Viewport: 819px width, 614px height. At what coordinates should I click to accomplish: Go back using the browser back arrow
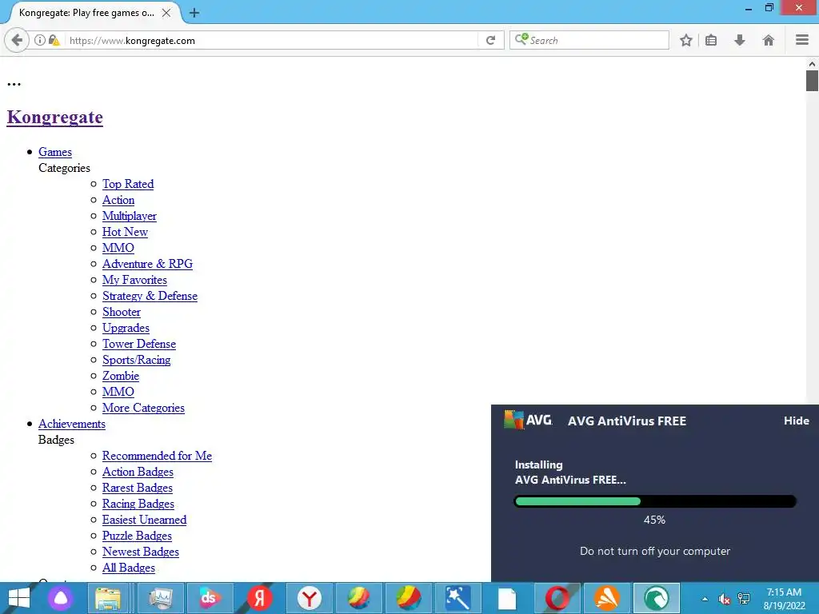coord(17,40)
